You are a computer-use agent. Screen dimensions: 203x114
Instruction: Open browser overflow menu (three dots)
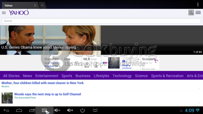pos(198,4)
